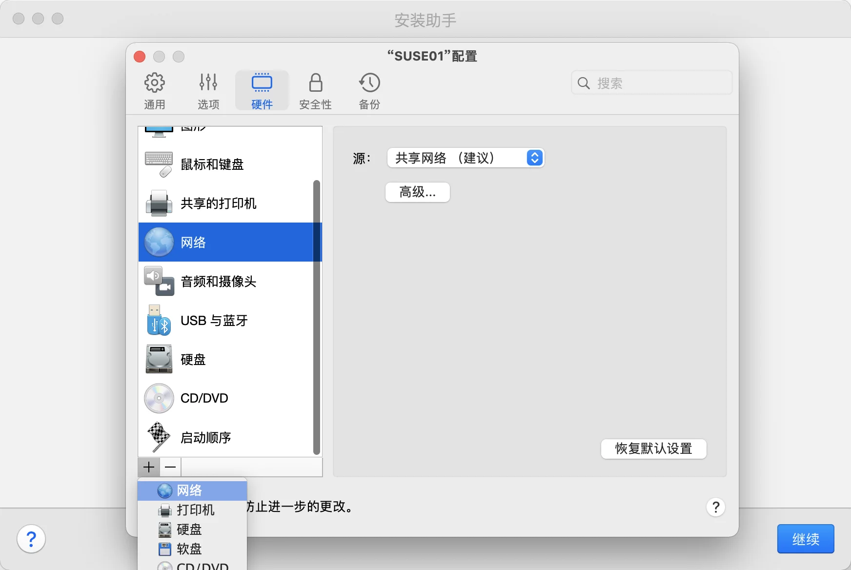This screenshot has width=851, height=570.
Task: Select 启动顺序 boot order item
Action: tap(230, 438)
